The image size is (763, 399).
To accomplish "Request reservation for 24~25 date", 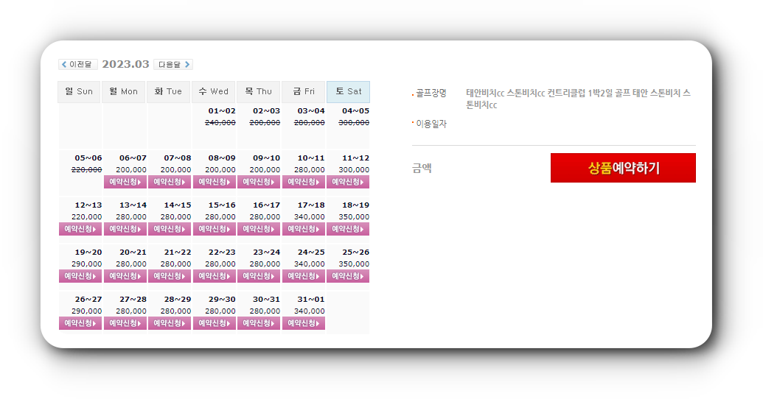I will pyautogui.click(x=304, y=276).
